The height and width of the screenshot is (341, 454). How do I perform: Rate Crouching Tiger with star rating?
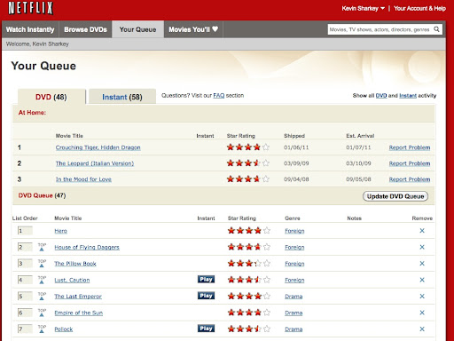click(248, 147)
